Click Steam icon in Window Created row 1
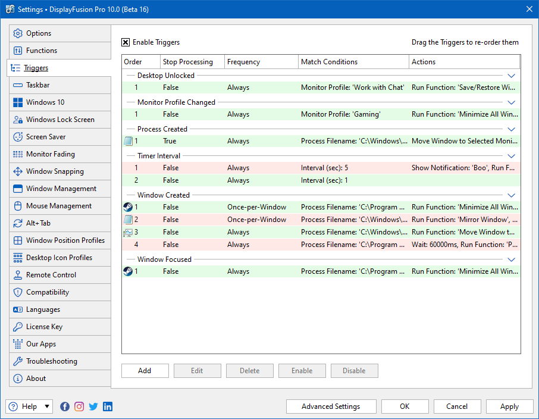 point(128,207)
